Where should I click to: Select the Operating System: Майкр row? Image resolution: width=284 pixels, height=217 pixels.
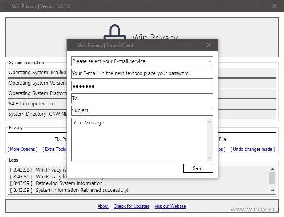tap(37, 73)
